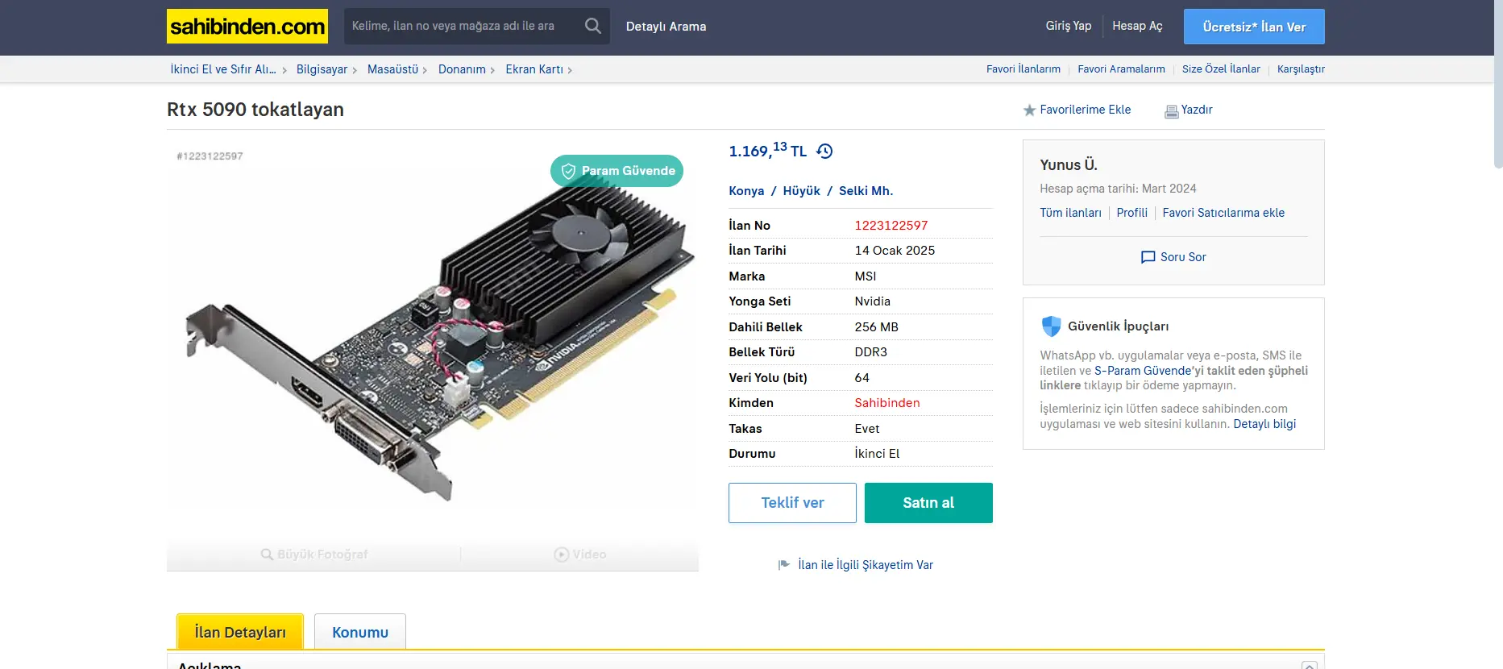Viewport: 1503px width, 669px height.
Task: Click the 14 Ocak 2025 date value
Action: pyautogui.click(x=895, y=251)
